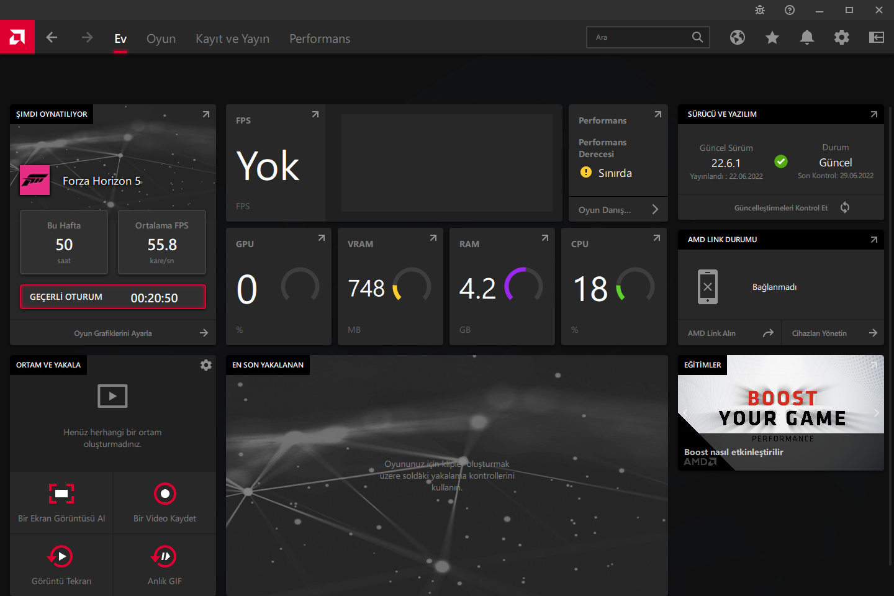Viewport: 894px width, 596px height.
Task: Click the media play placeholder icon
Action: pyautogui.click(x=112, y=396)
